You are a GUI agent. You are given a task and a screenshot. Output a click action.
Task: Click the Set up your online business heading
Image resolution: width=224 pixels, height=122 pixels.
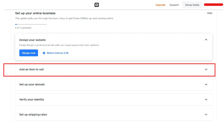35,13
